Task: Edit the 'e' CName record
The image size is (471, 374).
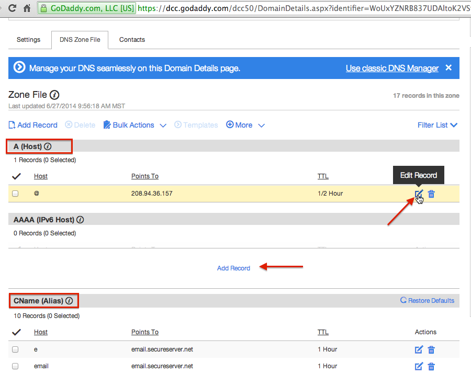Action: pyautogui.click(x=419, y=349)
